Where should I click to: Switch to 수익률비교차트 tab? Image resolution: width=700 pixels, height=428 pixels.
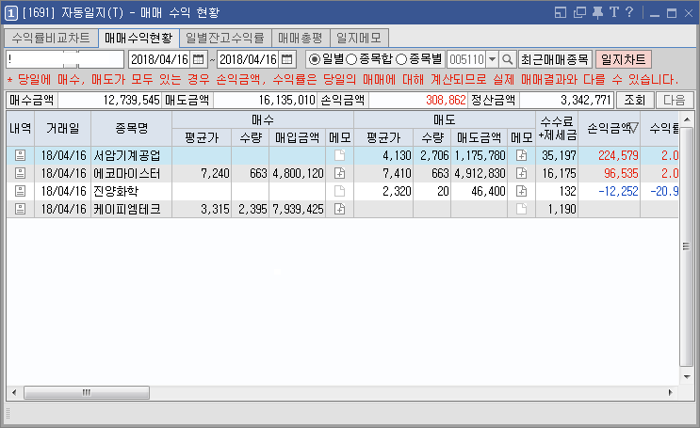click(51, 38)
